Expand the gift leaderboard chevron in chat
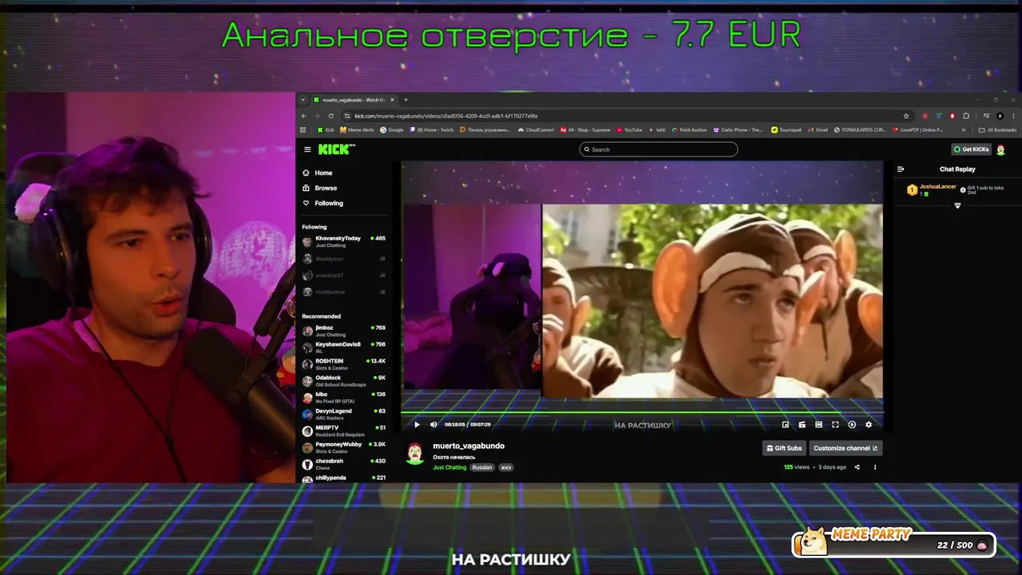 click(957, 206)
